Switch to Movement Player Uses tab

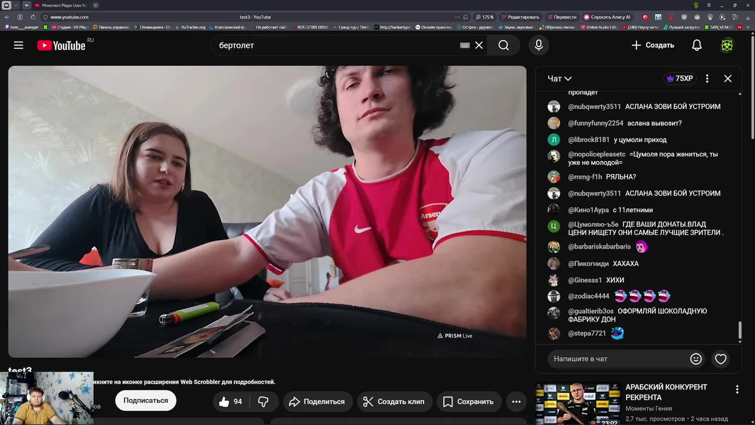(60, 5)
